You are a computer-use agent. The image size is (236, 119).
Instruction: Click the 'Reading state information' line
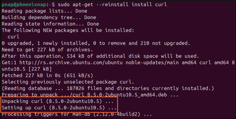coord(50,24)
